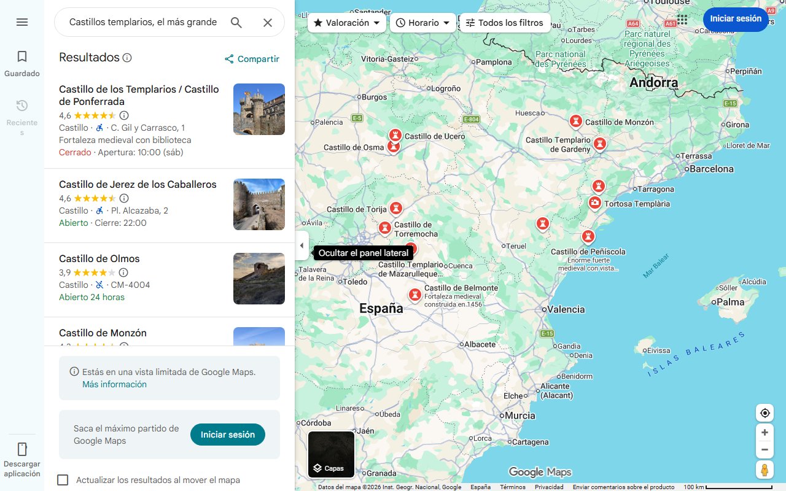Open the Horario filter dropdown
The height and width of the screenshot is (491, 786).
(x=423, y=22)
